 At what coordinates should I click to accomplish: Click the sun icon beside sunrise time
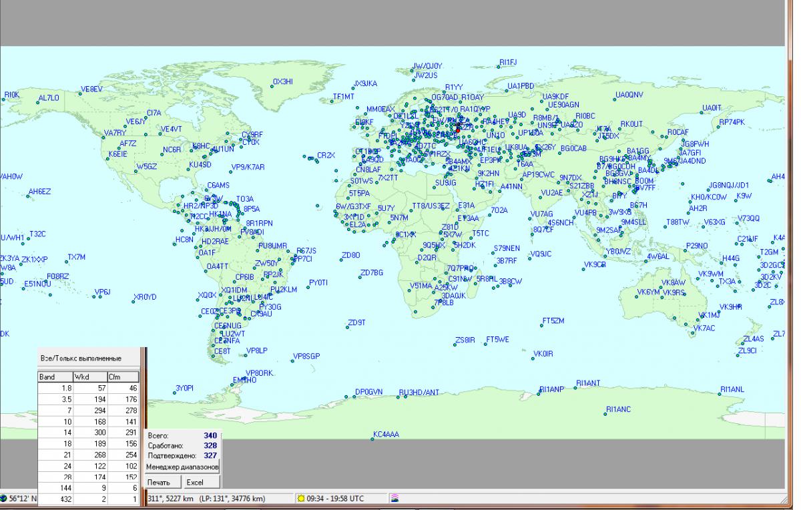point(301,498)
